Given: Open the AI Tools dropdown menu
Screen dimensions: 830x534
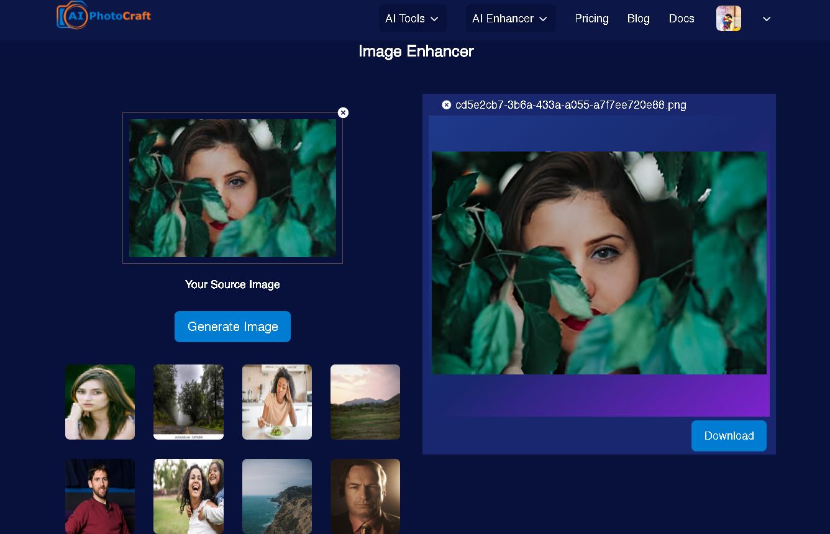Looking at the screenshot, I should (x=413, y=19).
